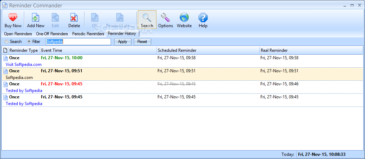This screenshot has width=365, height=159.
Task: Sort by Event Time column header
Action: click(x=98, y=50)
